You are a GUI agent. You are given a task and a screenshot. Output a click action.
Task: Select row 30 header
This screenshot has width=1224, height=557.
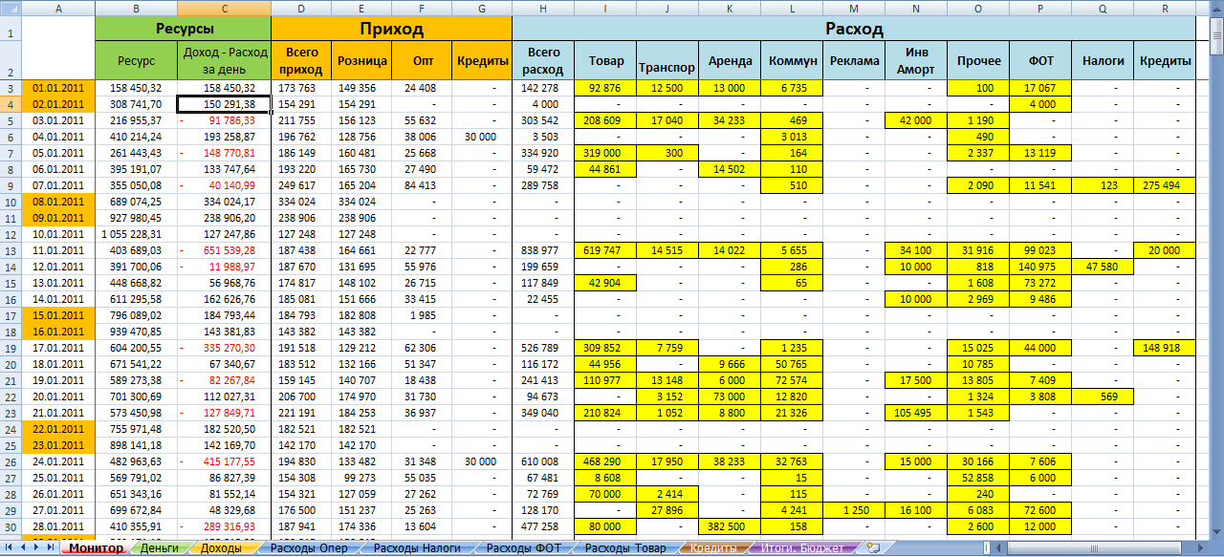pyautogui.click(x=11, y=525)
